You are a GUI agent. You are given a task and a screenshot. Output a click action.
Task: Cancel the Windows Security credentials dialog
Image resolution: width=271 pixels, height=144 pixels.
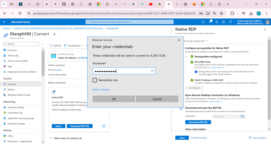point(157,99)
